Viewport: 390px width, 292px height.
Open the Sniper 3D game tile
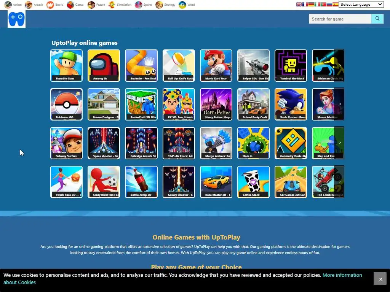(253, 65)
